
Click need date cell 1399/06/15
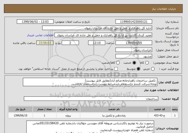(x=20, y=115)
